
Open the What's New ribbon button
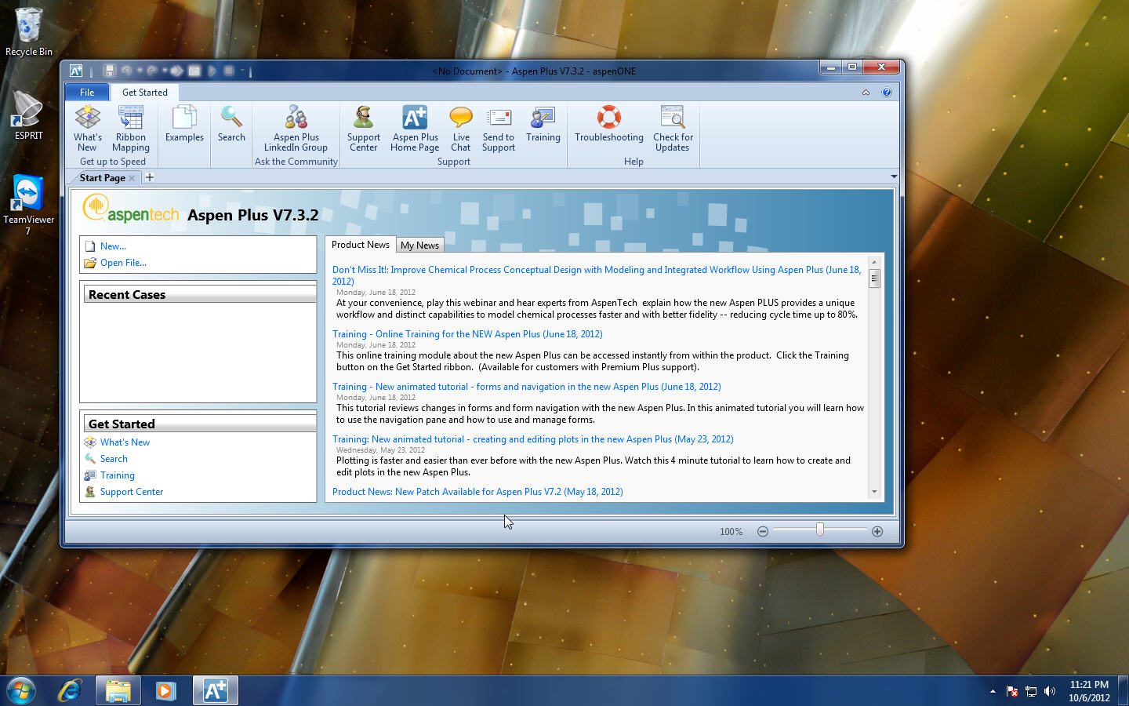coord(88,129)
